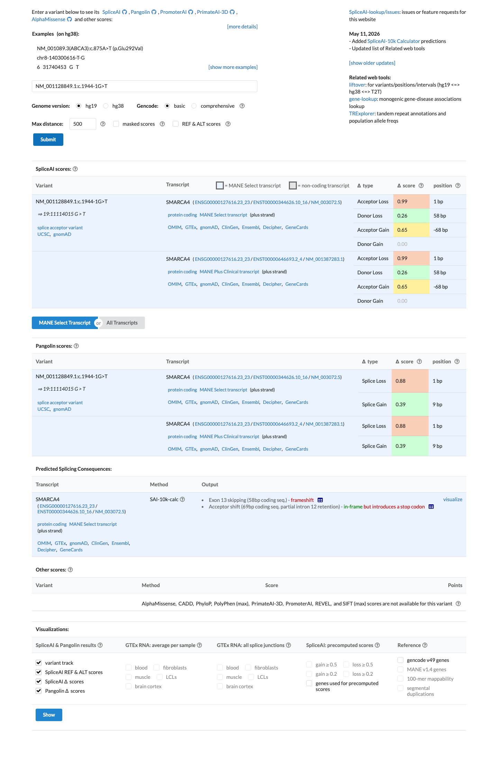The image size is (503, 762).
Task: Open NM_003072.5 link in SpliceAI table
Action: click(326, 202)
